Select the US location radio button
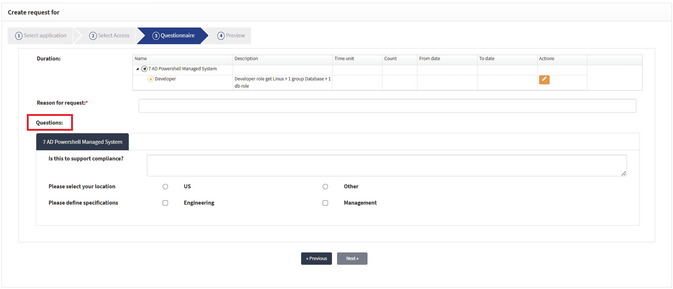 click(x=165, y=187)
